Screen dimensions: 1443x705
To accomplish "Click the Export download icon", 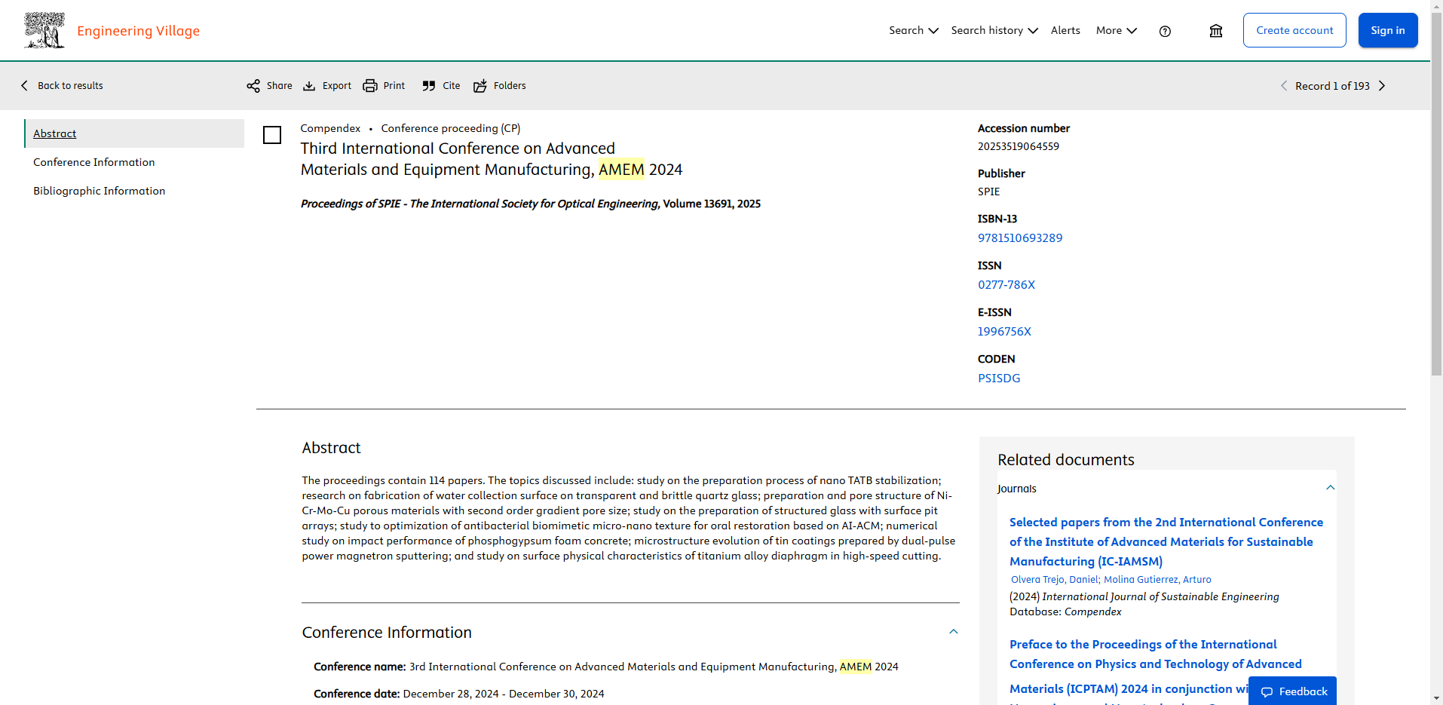I will click(309, 86).
